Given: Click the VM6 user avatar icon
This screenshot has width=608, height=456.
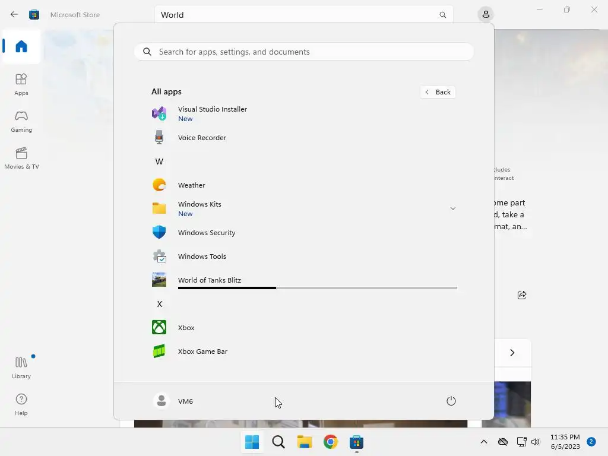Looking at the screenshot, I should click(x=161, y=401).
